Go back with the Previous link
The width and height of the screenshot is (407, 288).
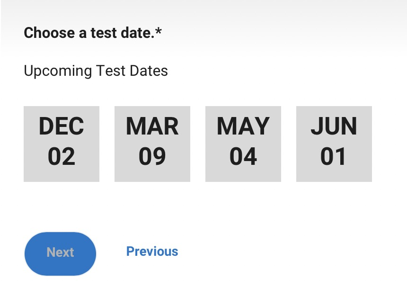point(152,252)
